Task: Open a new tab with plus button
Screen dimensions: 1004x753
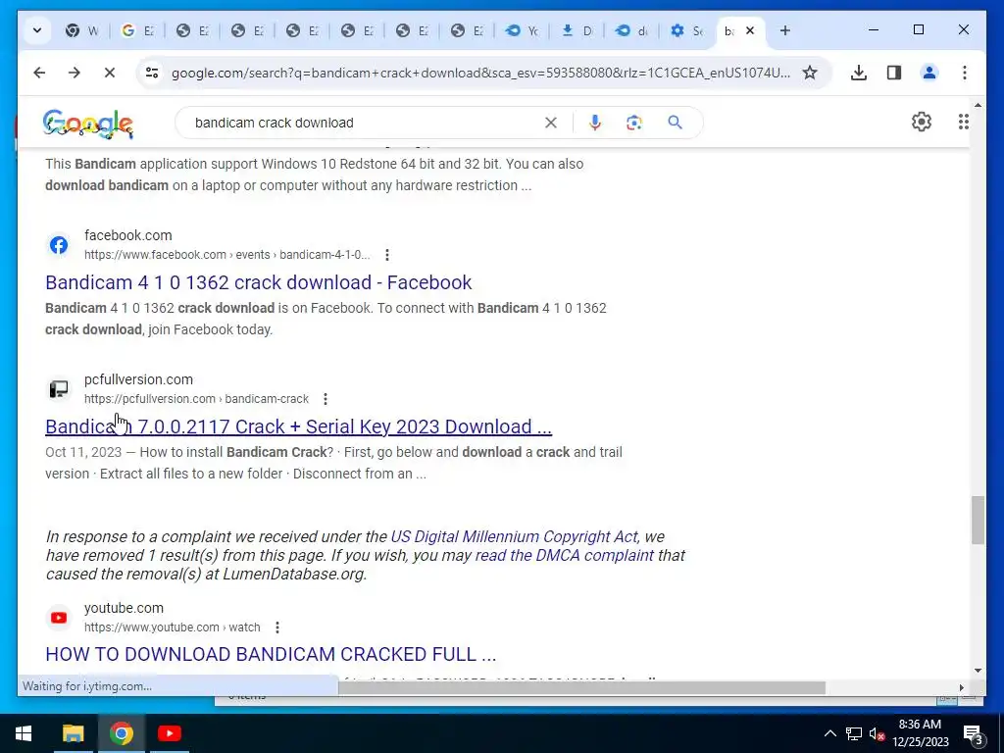Action: pyautogui.click(x=785, y=30)
